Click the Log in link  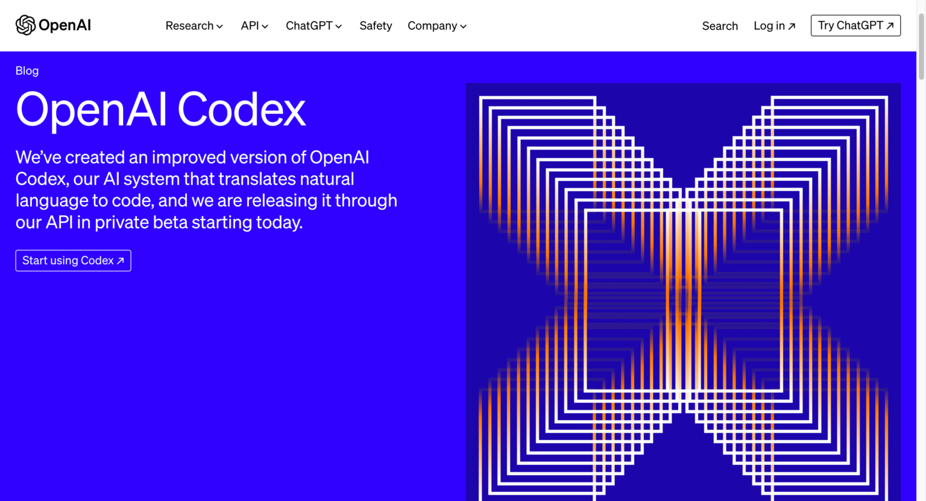pos(769,26)
